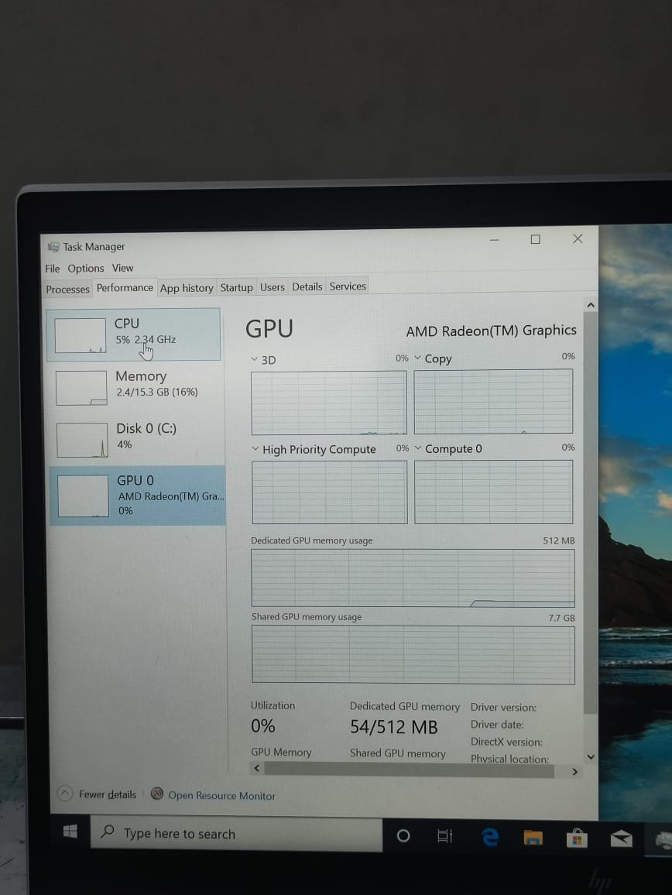Launch Microsoft Edge from the taskbar
672x895 pixels.
point(490,836)
